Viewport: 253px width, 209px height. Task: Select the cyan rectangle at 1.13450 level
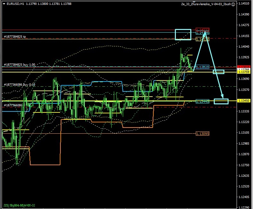click(221, 101)
